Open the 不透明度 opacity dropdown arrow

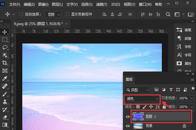point(192,98)
